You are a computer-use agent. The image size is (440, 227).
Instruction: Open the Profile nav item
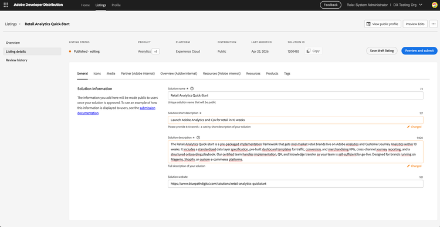click(x=116, y=5)
